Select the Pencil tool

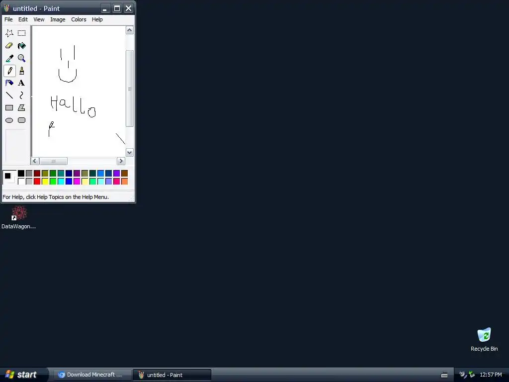point(9,71)
